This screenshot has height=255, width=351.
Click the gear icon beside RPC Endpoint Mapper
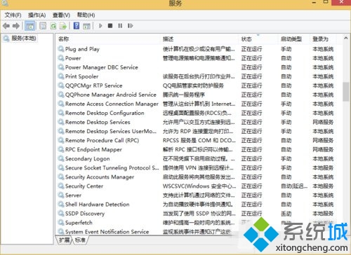[61, 149]
